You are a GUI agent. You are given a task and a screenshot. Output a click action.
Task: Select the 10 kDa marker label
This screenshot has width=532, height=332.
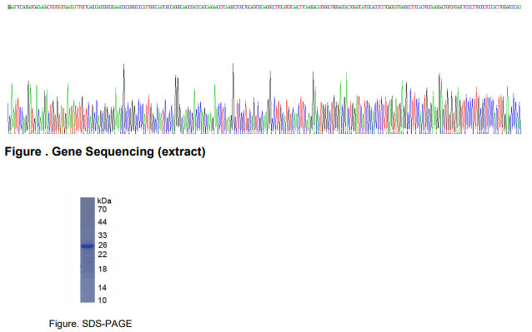102,300
